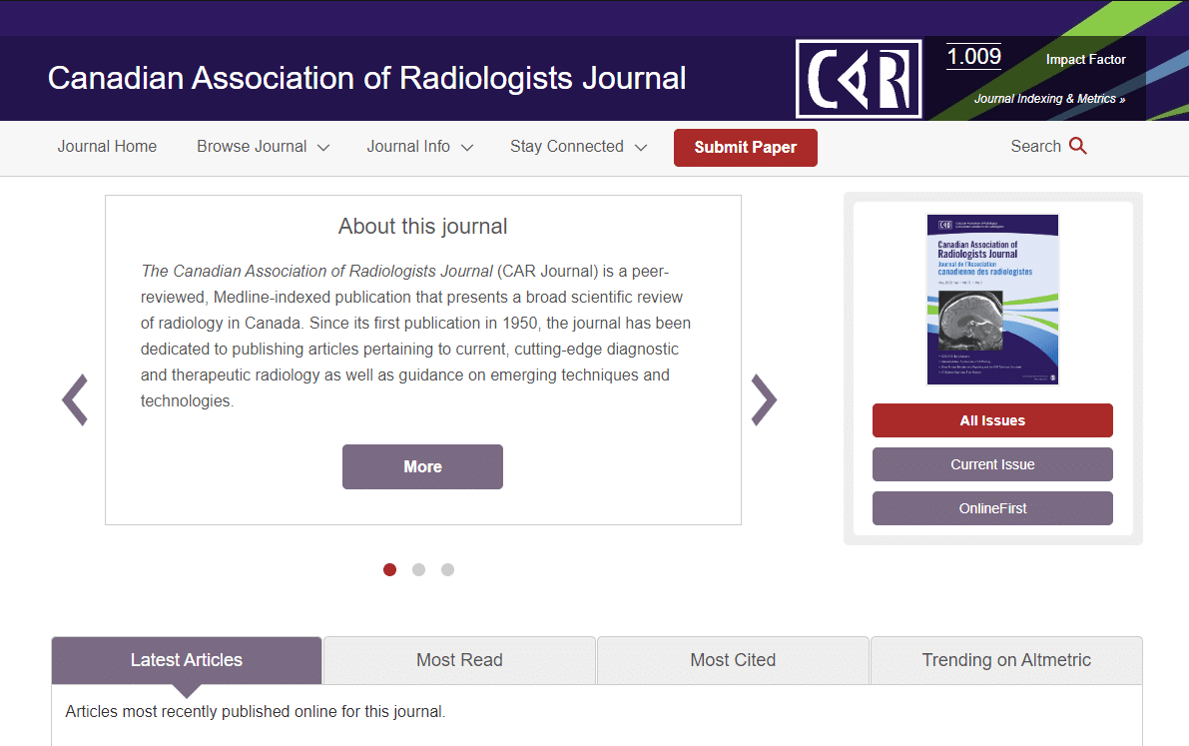Click the More button
The width and height of the screenshot is (1189, 746).
pyautogui.click(x=422, y=466)
